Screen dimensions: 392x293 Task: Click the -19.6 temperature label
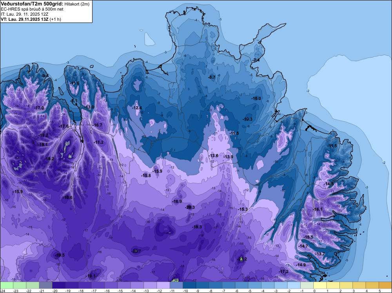[x=67, y=197]
